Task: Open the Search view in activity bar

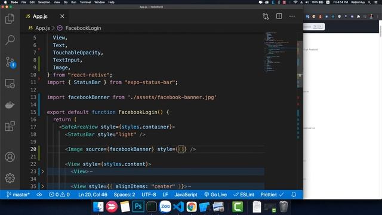Action: 10,40
